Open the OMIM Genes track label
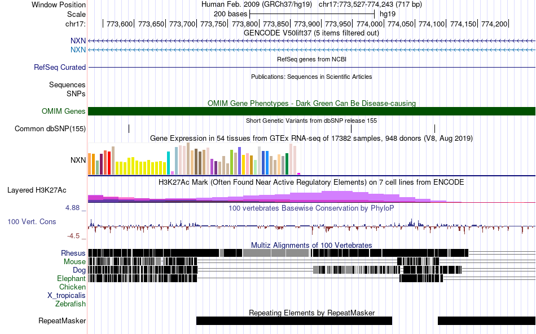 [x=63, y=111]
